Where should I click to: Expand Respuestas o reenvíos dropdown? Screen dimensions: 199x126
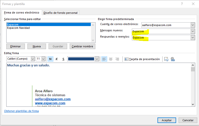tap(193, 38)
